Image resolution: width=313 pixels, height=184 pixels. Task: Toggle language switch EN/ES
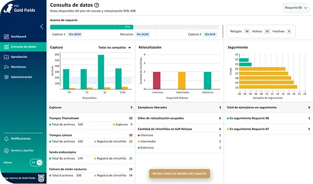coord(36,162)
